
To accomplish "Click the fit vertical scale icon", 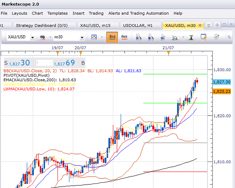I will [191, 37].
